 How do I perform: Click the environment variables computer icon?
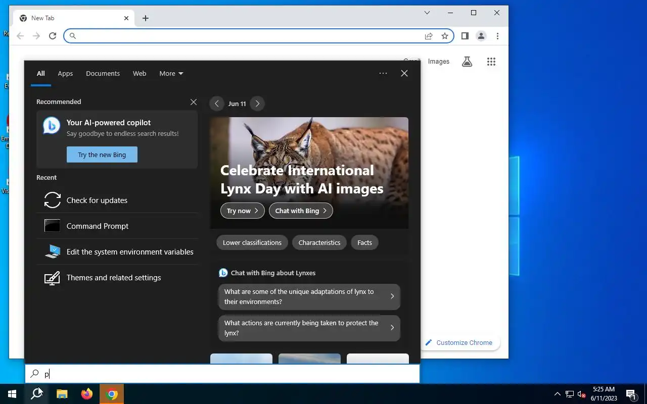tap(53, 251)
